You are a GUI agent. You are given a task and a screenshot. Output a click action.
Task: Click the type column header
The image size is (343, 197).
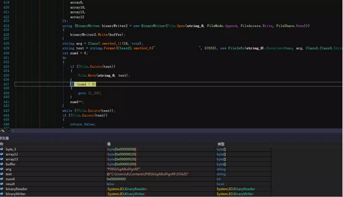(x=221, y=144)
